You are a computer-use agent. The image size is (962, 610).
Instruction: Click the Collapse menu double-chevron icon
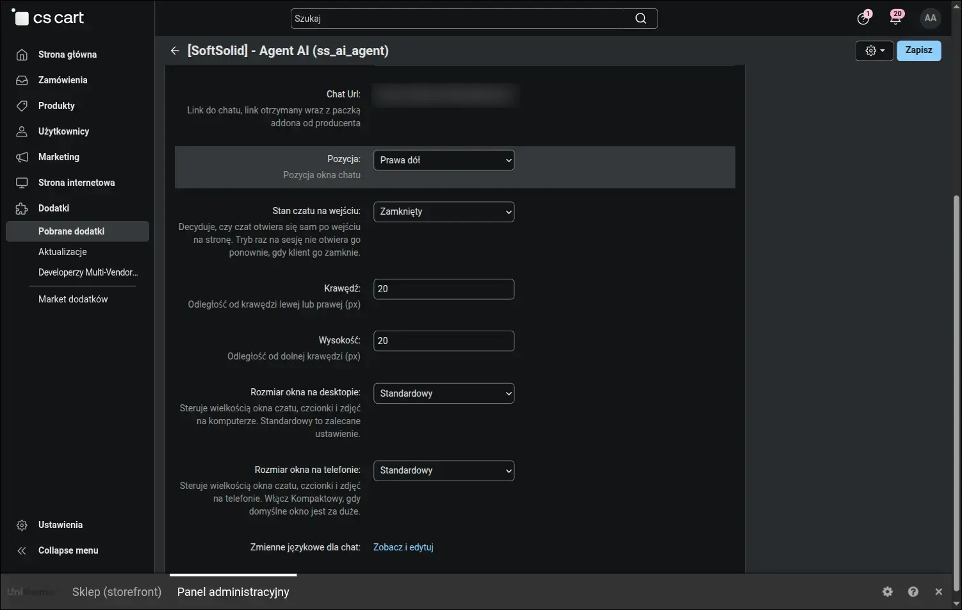pos(22,550)
